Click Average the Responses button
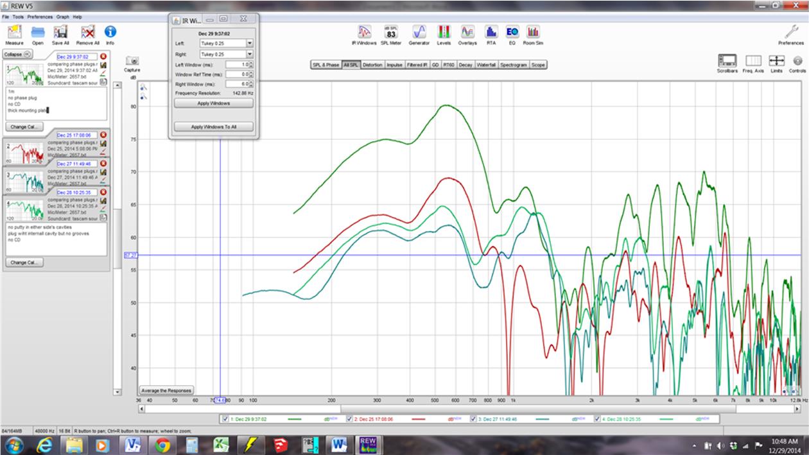 click(x=166, y=390)
